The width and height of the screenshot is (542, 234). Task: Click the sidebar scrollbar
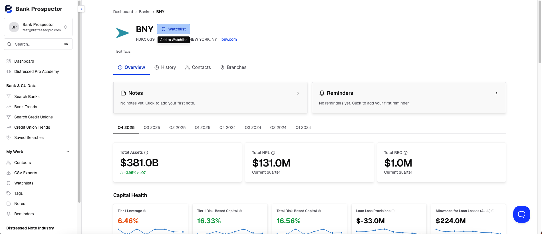coord(79,101)
